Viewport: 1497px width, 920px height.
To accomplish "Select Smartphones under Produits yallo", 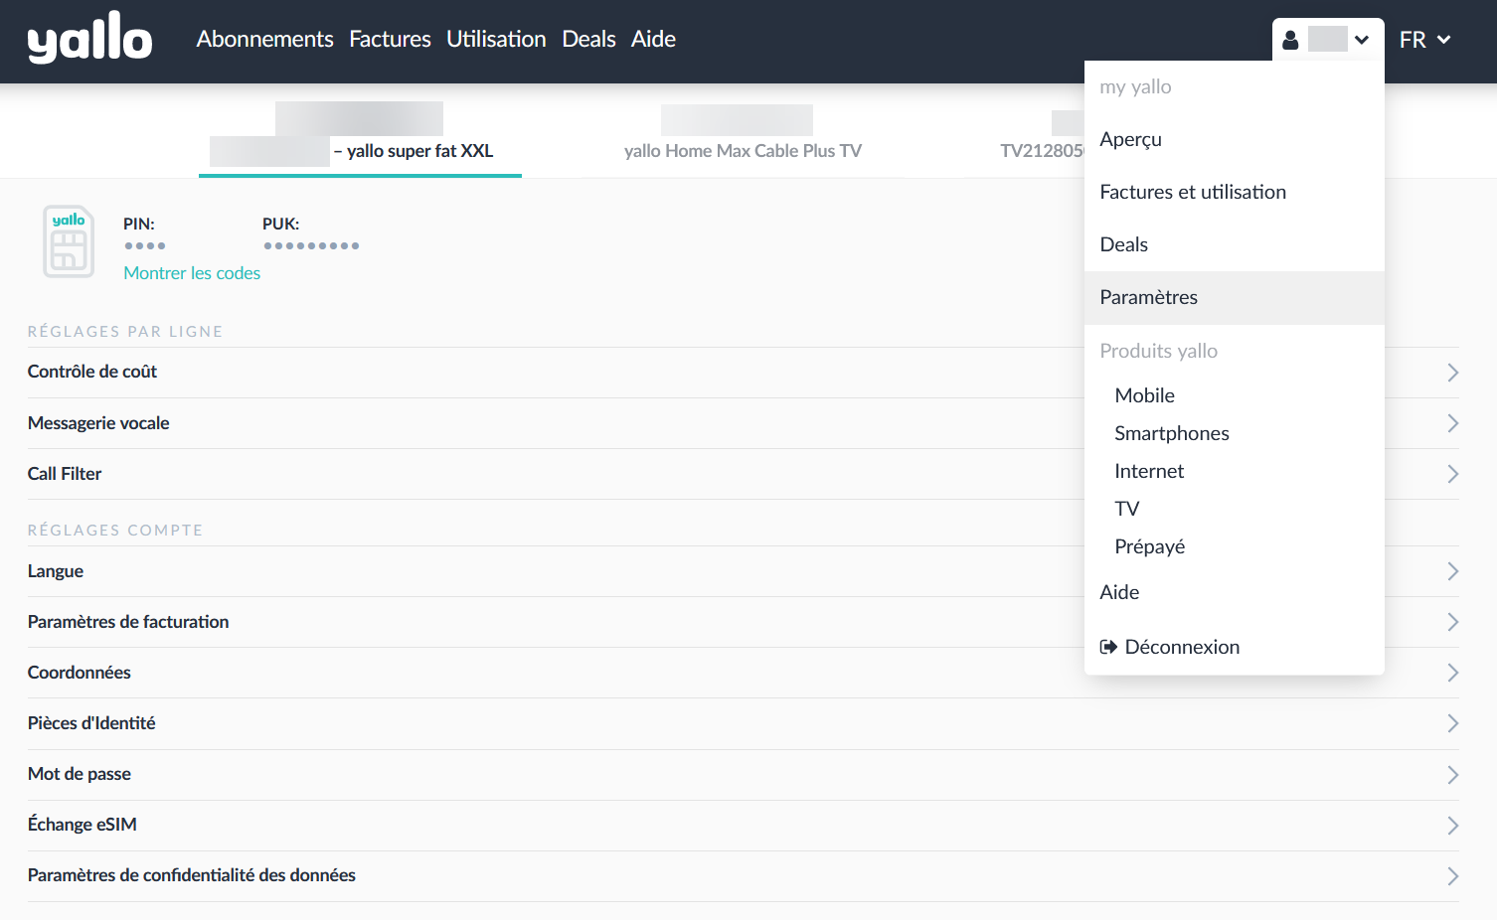I will click(1172, 433).
